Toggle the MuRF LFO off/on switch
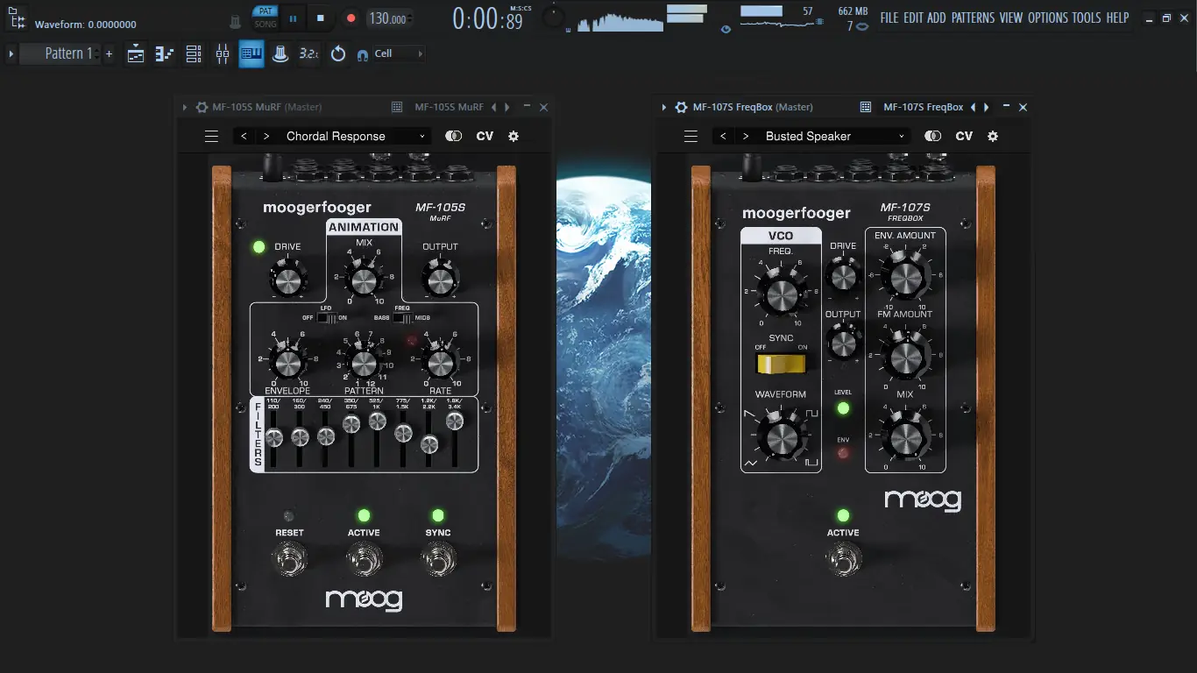 pyautogui.click(x=326, y=318)
